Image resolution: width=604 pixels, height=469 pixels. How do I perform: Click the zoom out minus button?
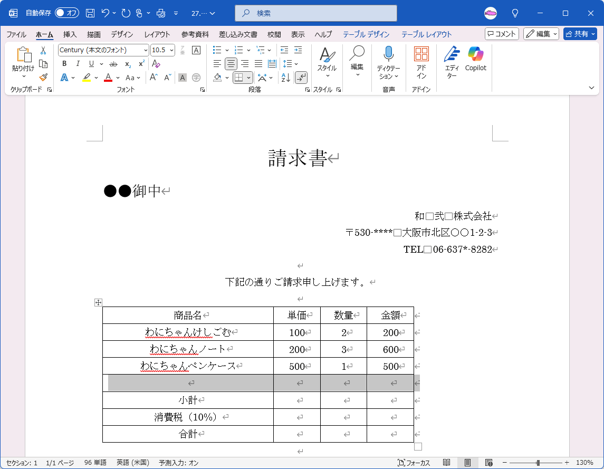click(505, 463)
